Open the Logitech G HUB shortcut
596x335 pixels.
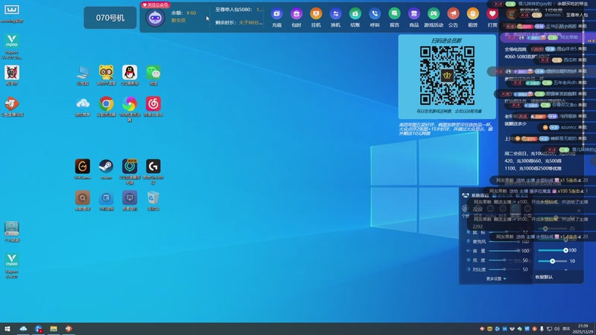coord(153,166)
